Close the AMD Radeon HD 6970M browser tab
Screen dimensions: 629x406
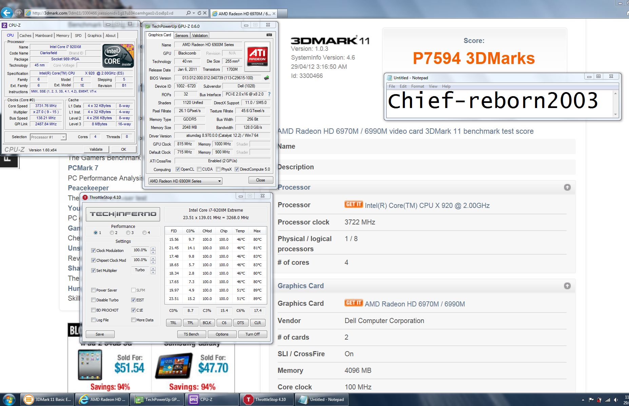coord(274,14)
